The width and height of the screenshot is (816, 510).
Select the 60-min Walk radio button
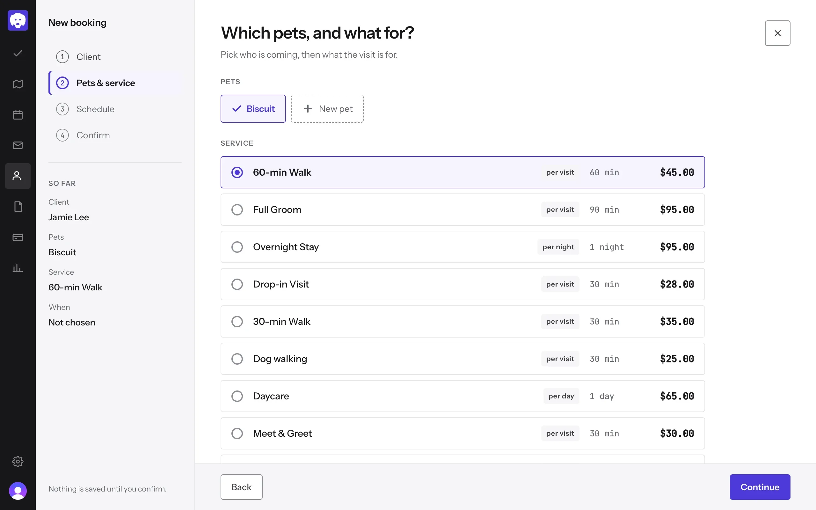(237, 172)
